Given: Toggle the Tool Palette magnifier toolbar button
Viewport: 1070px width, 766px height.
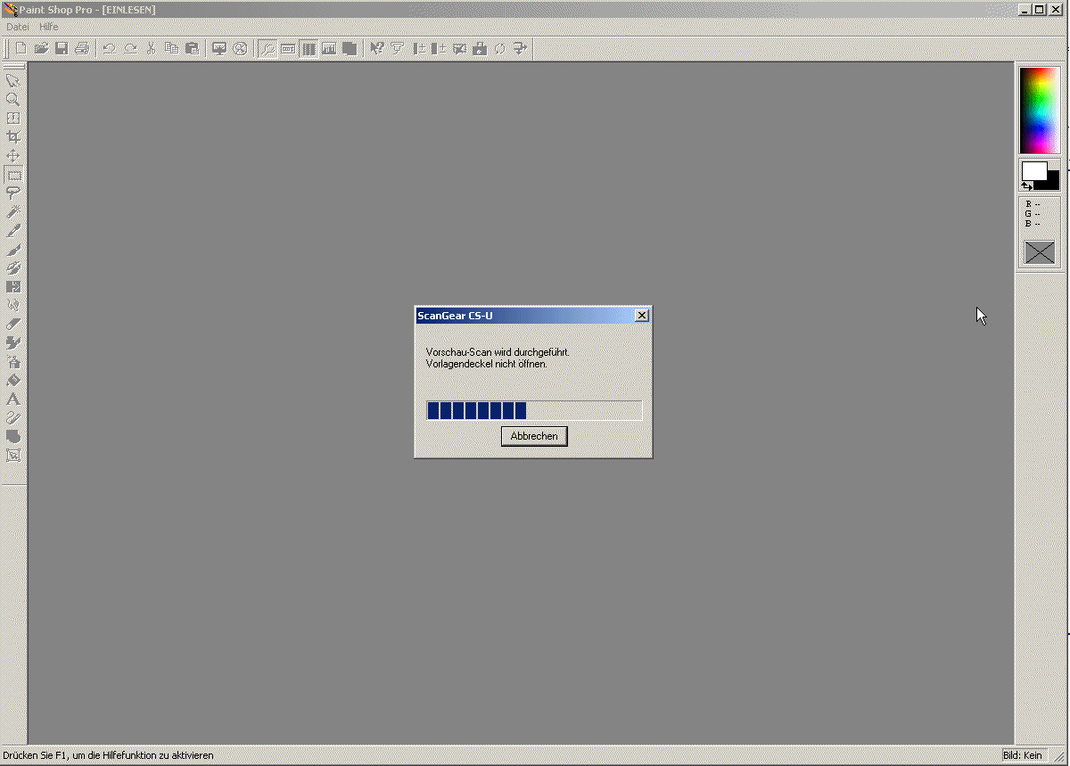Looking at the screenshot, I should (x=267, y=48).
